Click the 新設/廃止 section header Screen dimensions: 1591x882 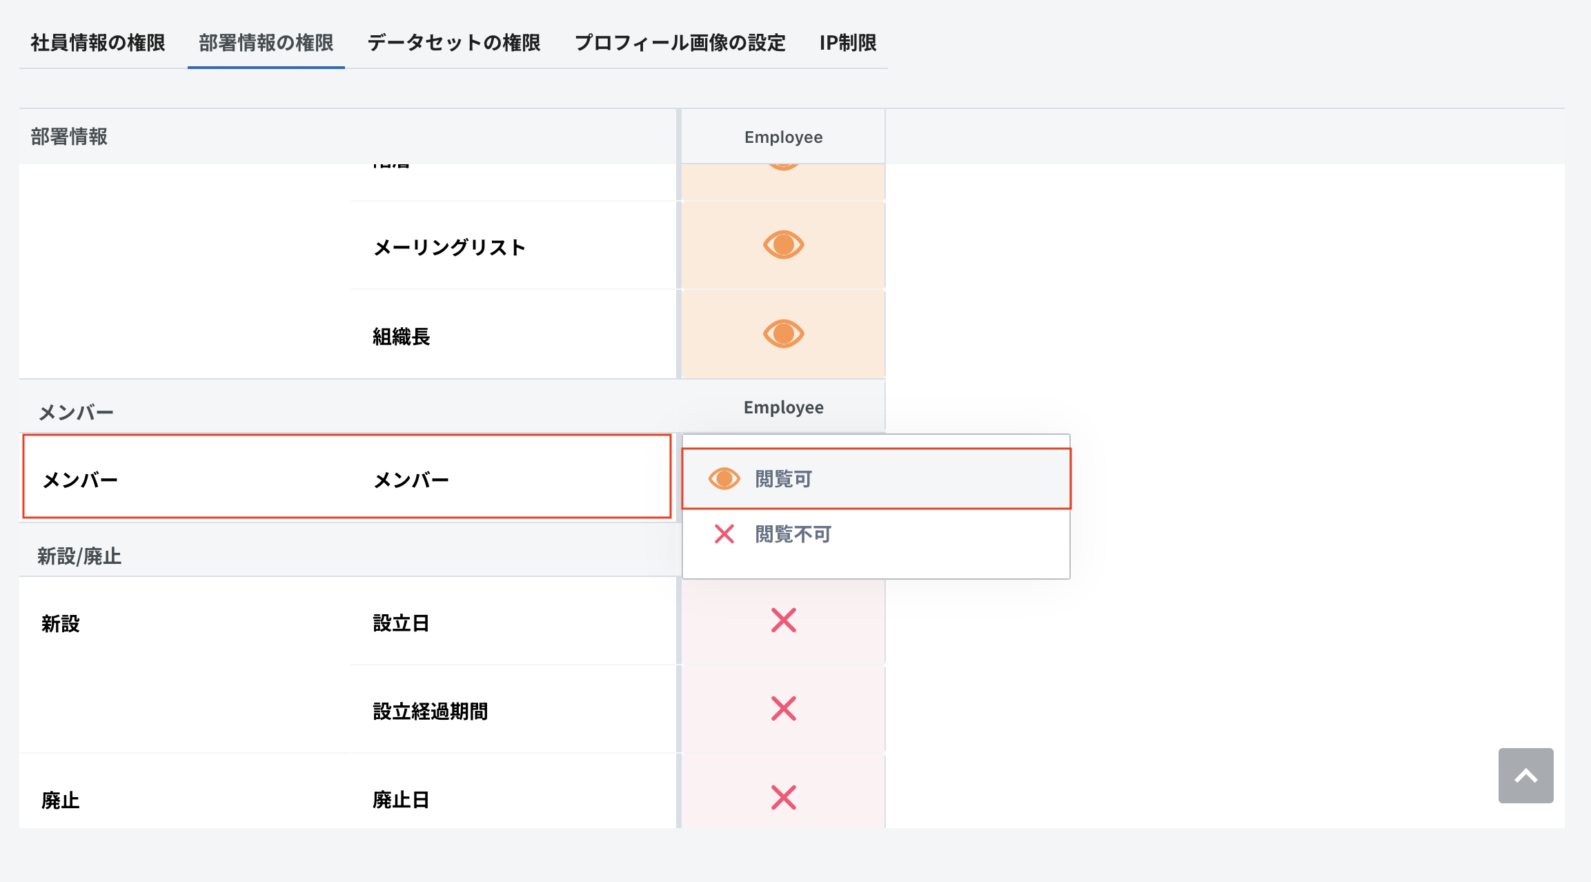point(79,556)
